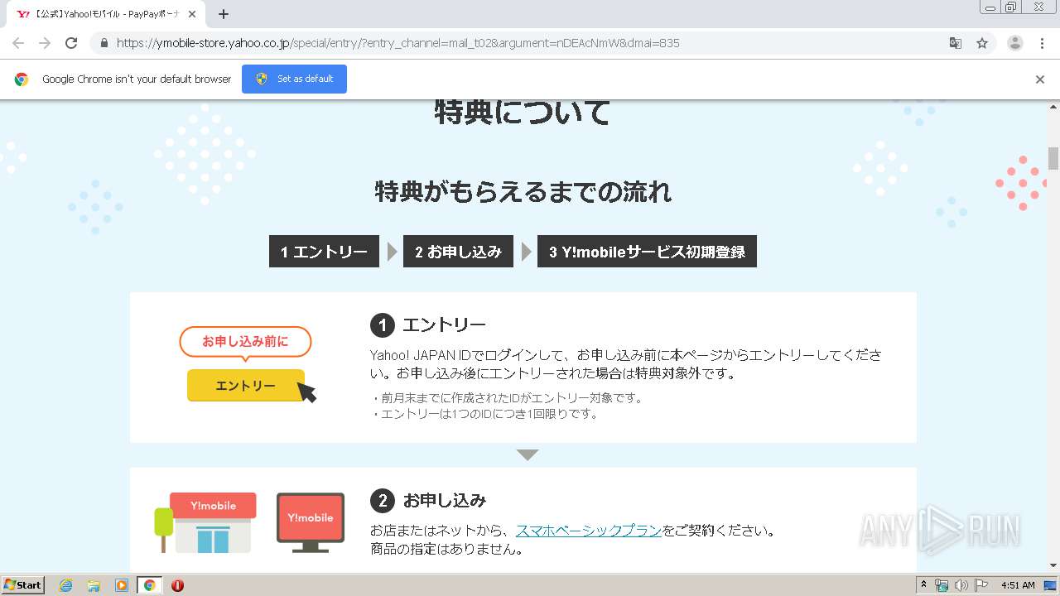Dismiss the default browser notification bar
The width and height of the screenshot is (1060, 596).
click(x=1040, y=79)
